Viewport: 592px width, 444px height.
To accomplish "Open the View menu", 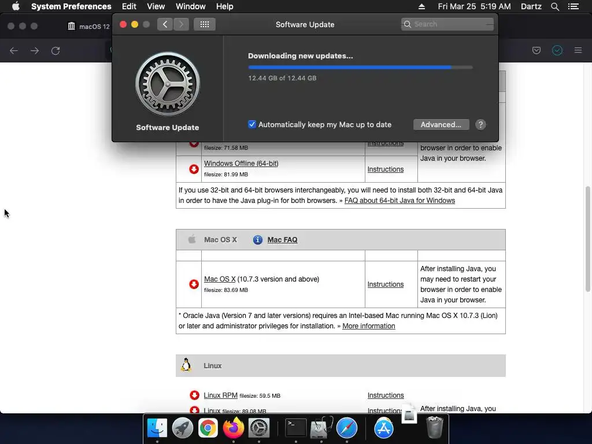I will click(156, 6).
